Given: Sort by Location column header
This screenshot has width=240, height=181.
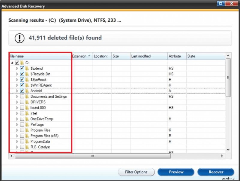Looking at the screenshot, I should pyautogui.click(x=102, y=56).
